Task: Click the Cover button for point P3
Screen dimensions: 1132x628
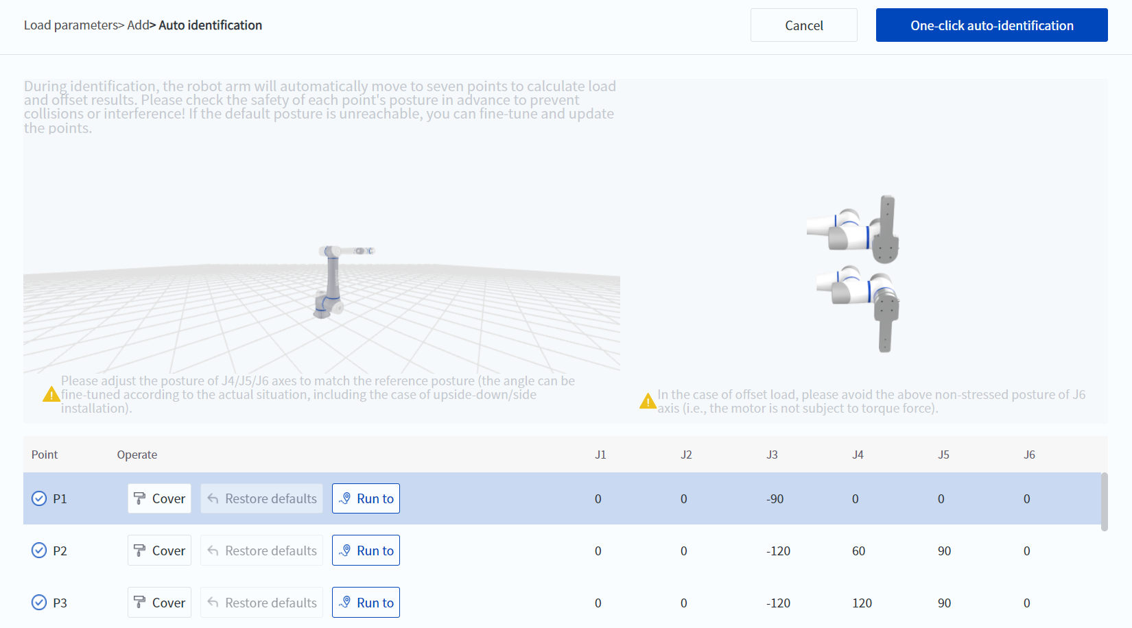Action: click(159, 603)
